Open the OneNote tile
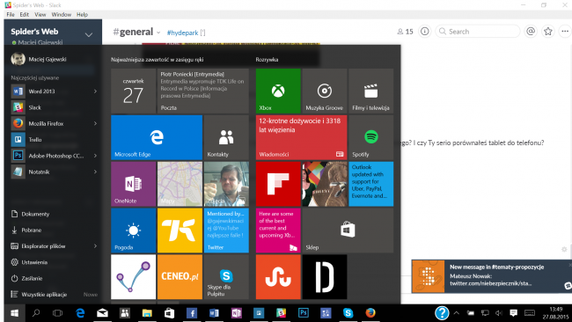This screenshot has width=572, height=322. [133, 184]
